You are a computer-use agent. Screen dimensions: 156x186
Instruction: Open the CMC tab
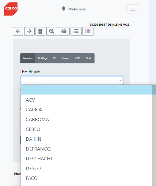tap(78, 58)
